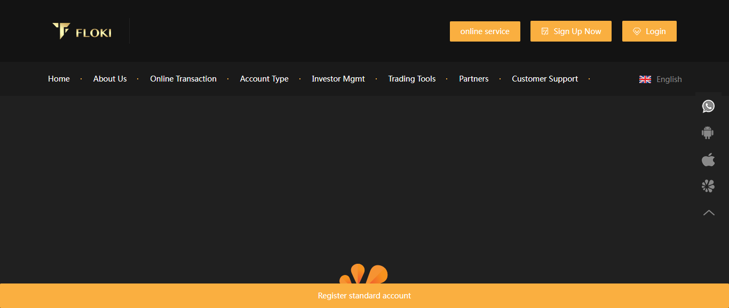Expand the Account Type menu
The width and height of the screenshot is (729, 308).
tap(264, 79)
